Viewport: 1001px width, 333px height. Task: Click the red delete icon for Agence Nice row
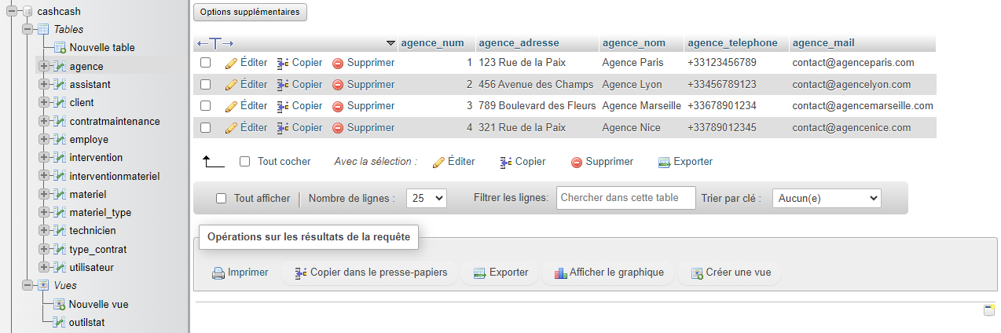[338, 127]
